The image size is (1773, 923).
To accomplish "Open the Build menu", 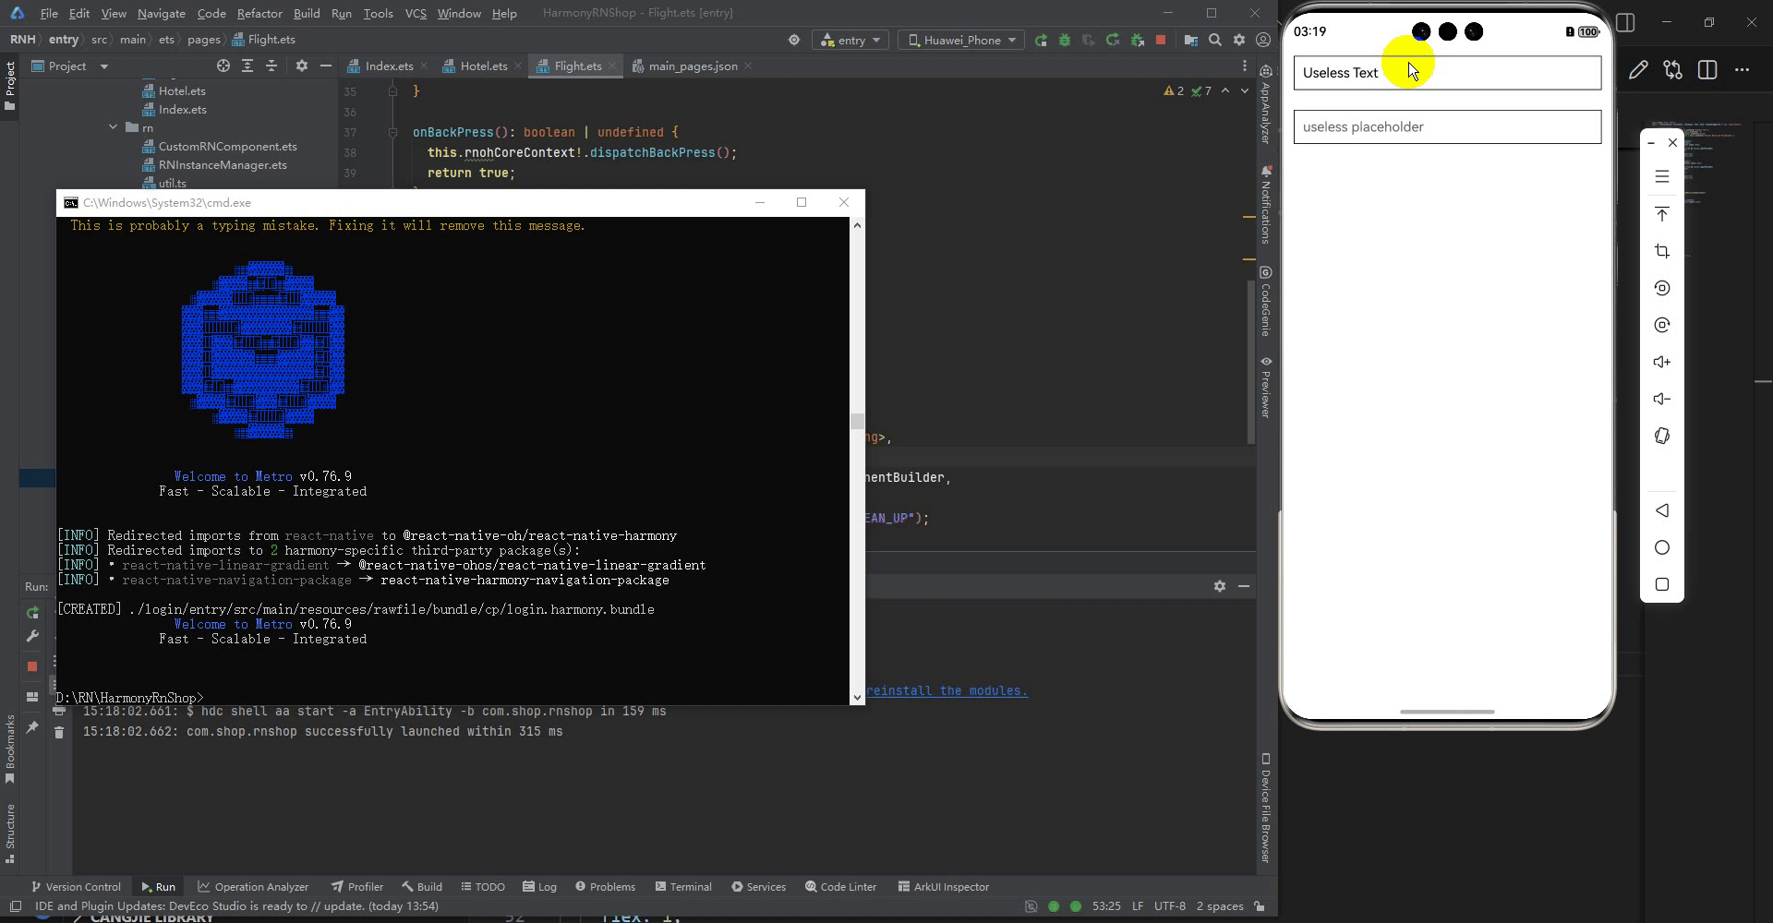I will coord(307,13).
